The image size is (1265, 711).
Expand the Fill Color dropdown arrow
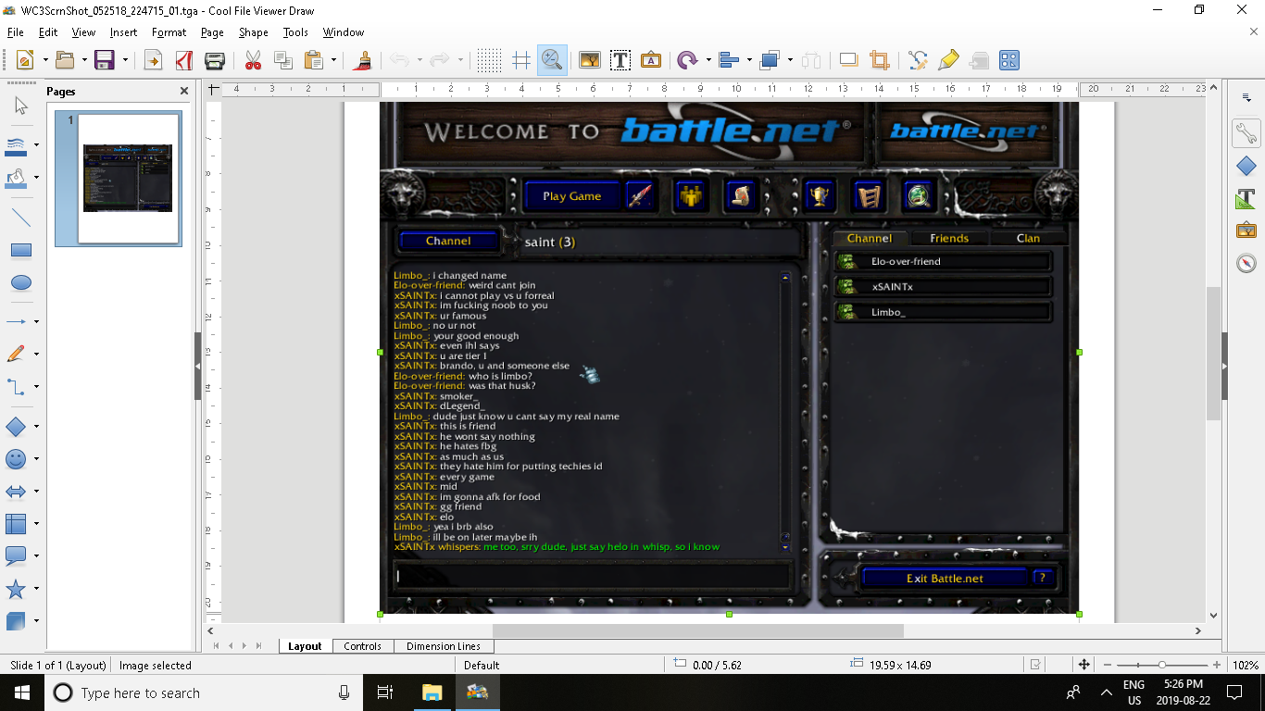[36, 177]
